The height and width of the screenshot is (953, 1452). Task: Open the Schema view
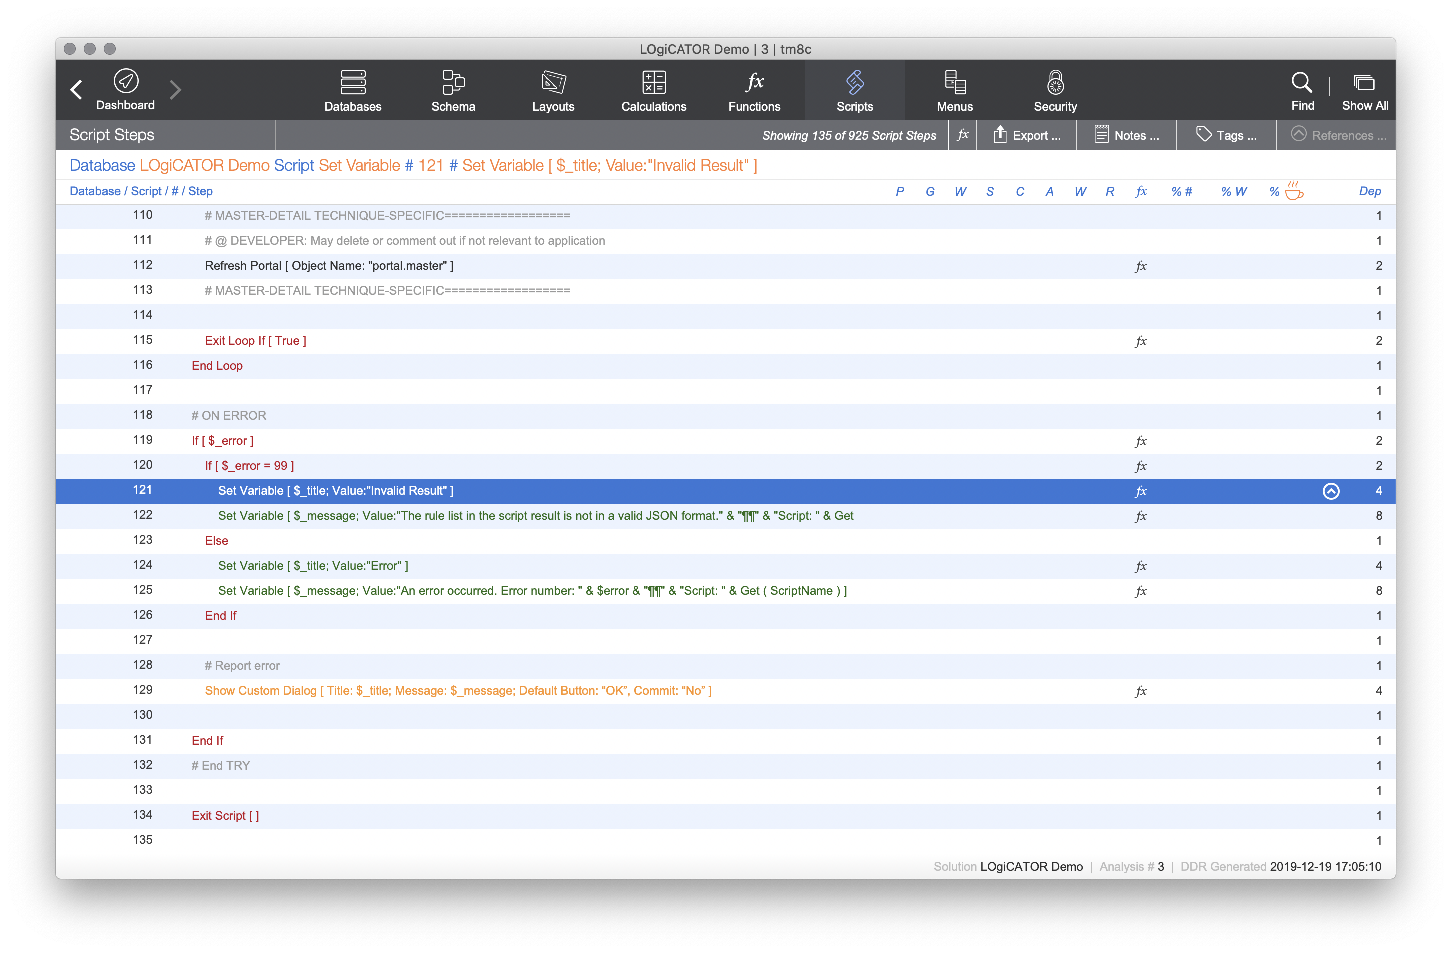[452, 90]
